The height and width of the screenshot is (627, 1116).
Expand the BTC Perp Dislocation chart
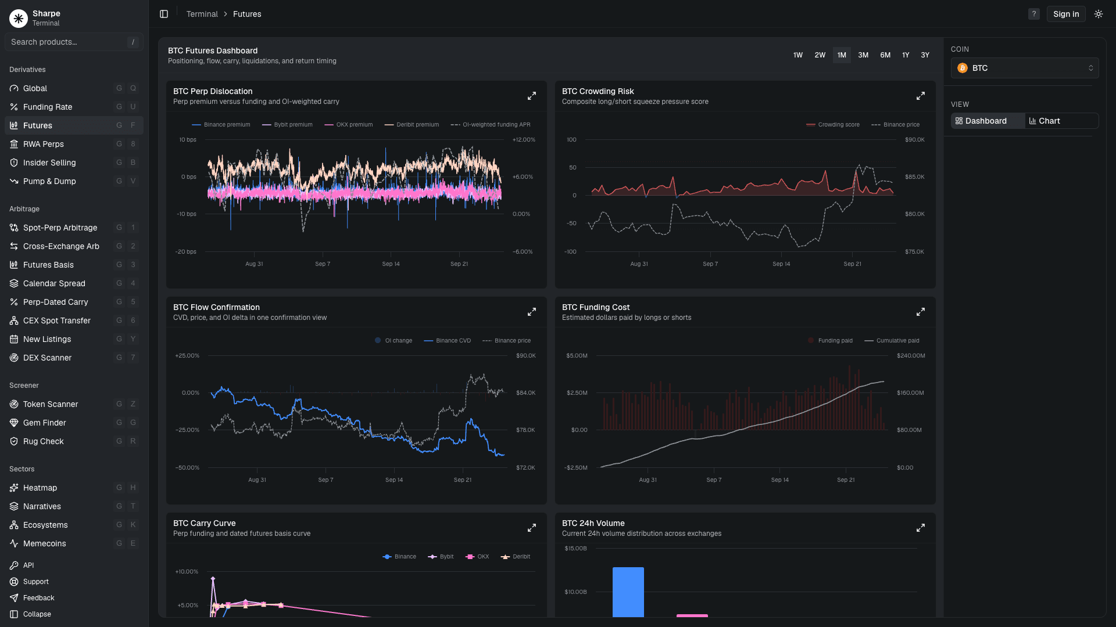click(531, 96)
